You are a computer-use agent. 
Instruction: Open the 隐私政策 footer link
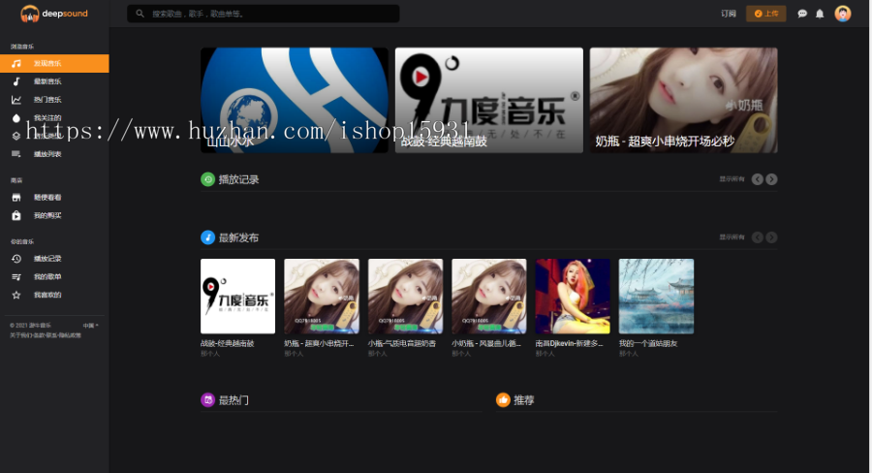[71, 335]
